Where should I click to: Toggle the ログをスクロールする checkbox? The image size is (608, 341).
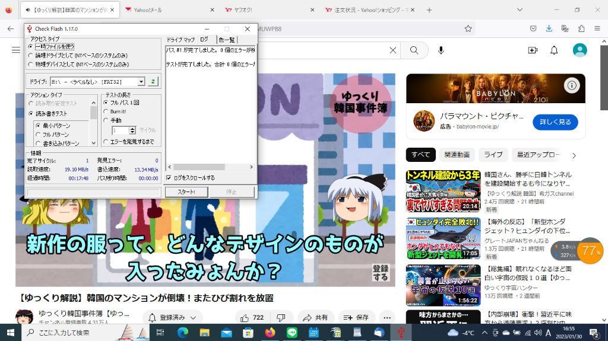tap(191, 178)
